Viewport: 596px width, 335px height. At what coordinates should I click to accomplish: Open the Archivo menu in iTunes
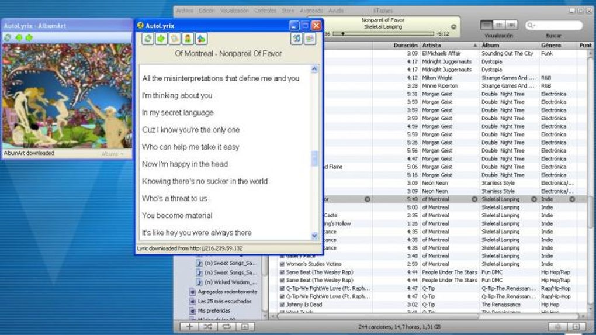185,11
